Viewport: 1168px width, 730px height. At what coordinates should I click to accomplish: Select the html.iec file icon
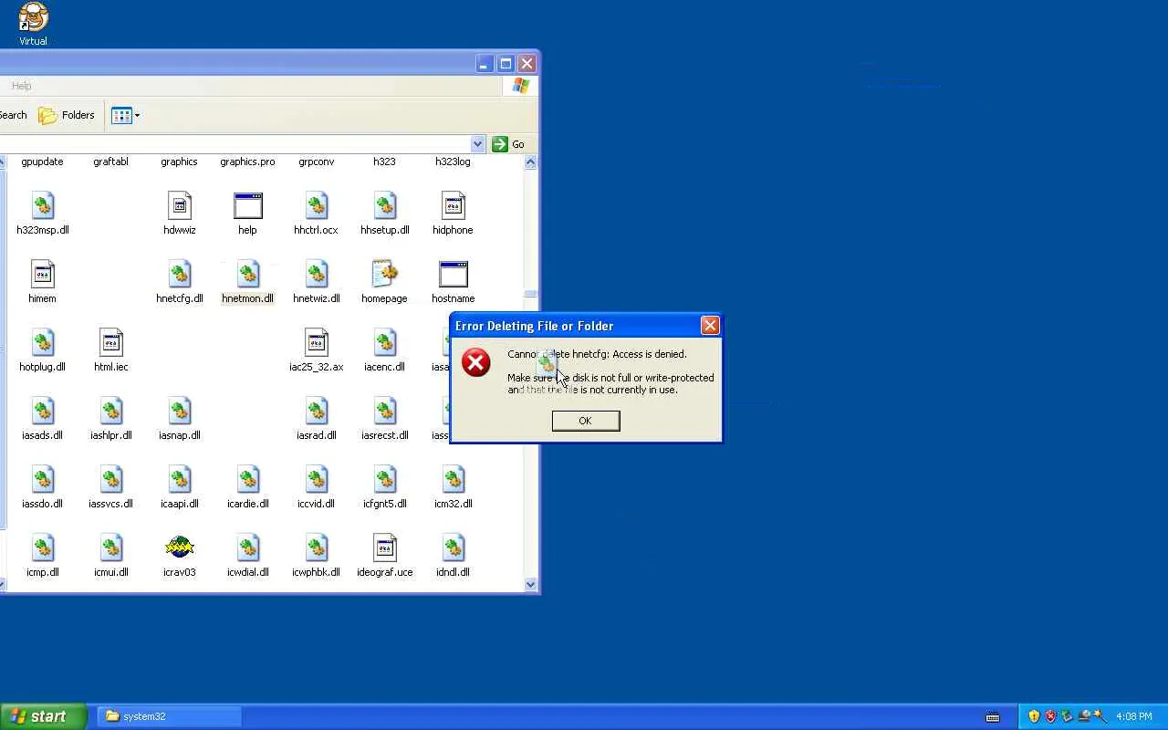[x=111, y=342]
